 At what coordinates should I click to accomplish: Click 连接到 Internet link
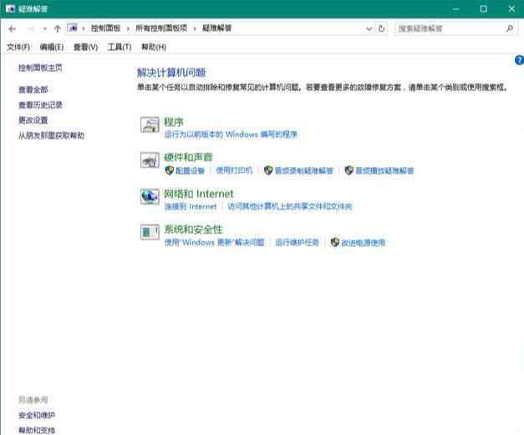[x=191, y=207]
